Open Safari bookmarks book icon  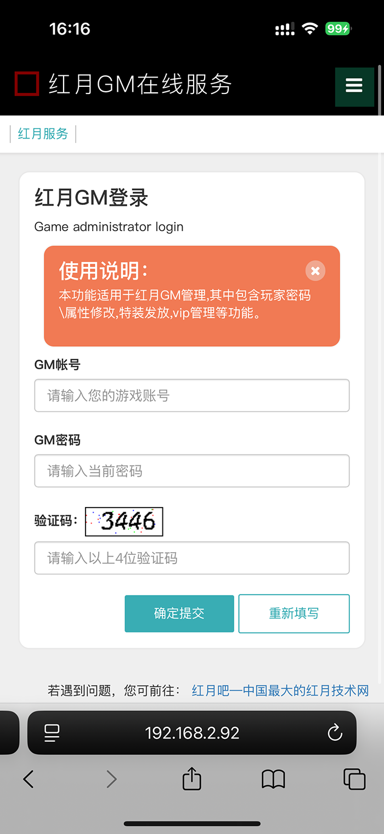click(273, 779)
